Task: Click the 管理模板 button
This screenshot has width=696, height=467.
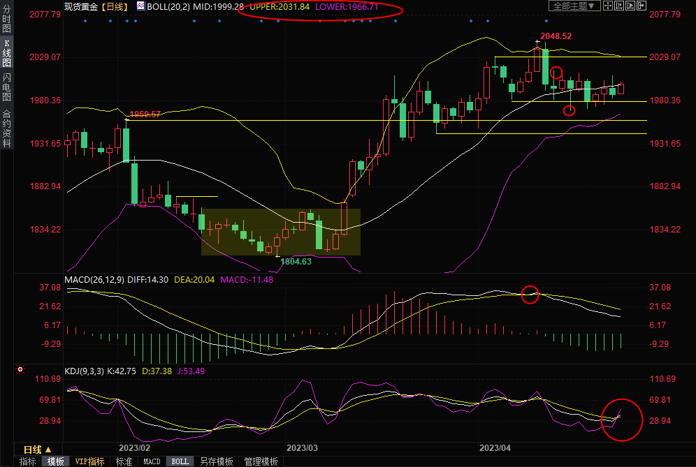Action: tap(260, 461)
